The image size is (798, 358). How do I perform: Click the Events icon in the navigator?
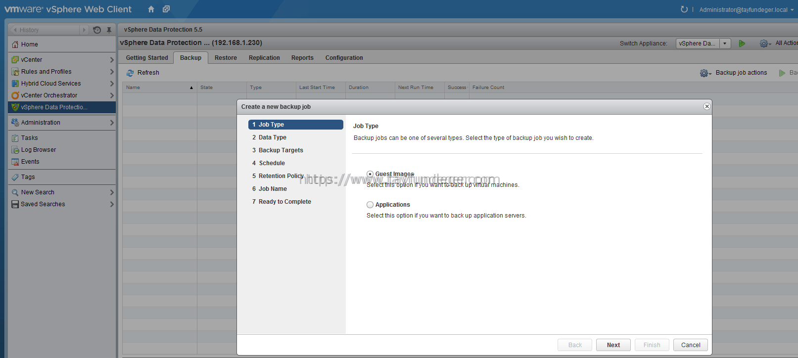15,162
